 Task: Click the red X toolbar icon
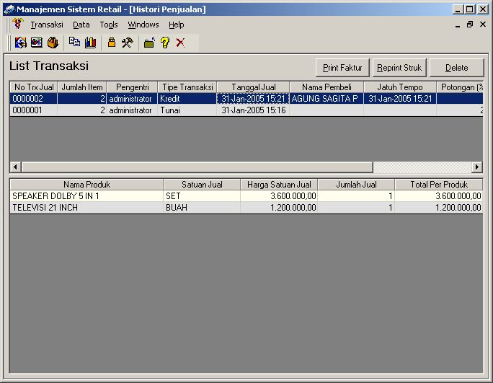[x=180, y=43]
